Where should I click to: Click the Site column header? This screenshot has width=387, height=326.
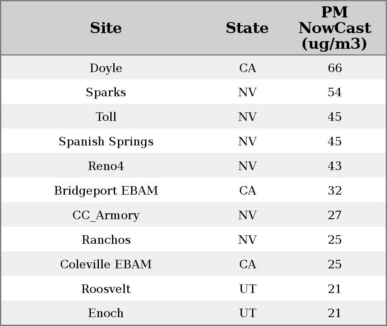pyautogui.click(x=106, y=28)
